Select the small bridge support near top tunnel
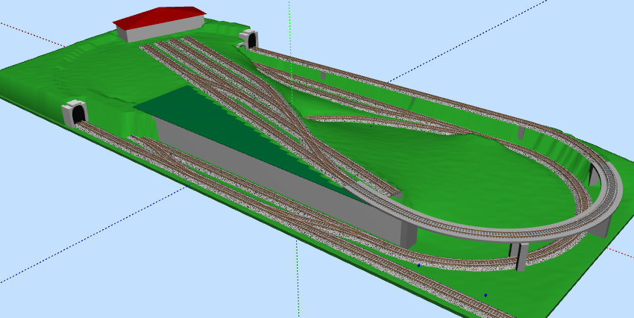Viewport: 634px width, 318px height. [324, 75]
